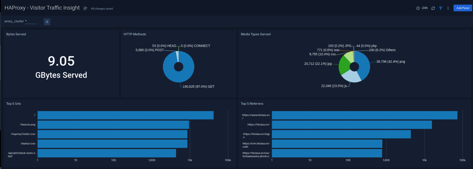Click the refresh dashboard icon
The image size is (473, 169).
pyautogui.click(x=433, y=8)
